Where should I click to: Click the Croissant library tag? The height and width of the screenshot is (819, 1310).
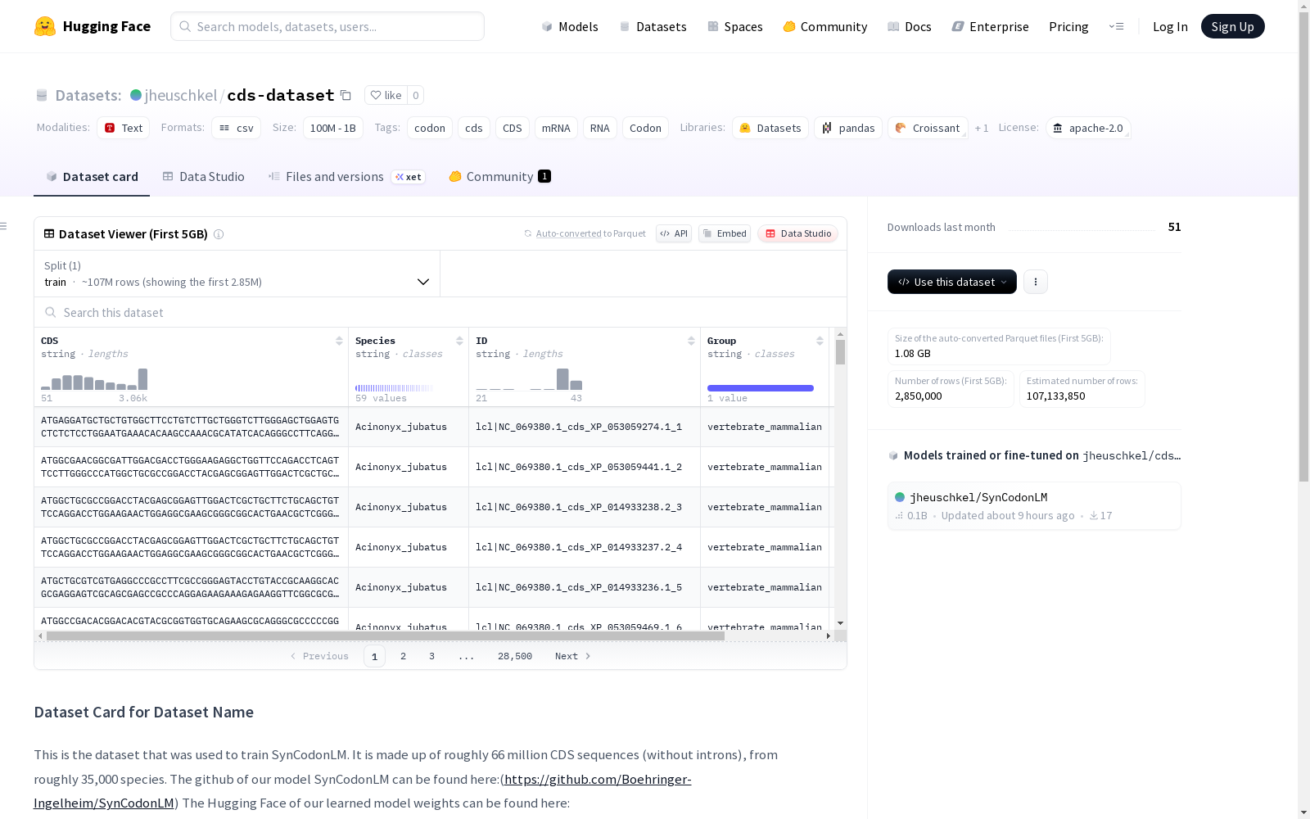[928, 128]
